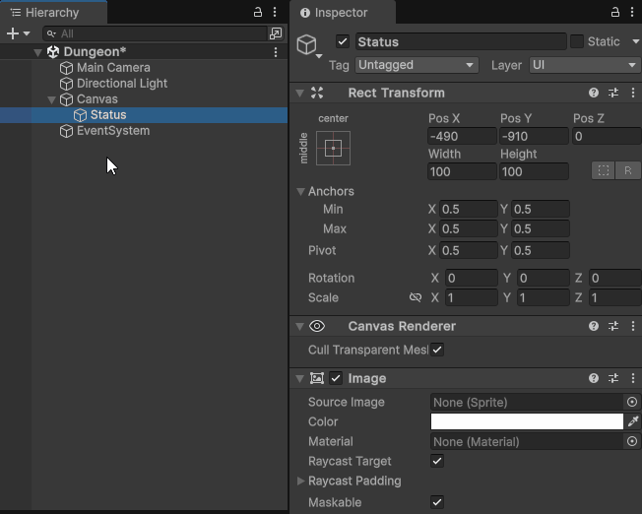Click the white Color swatch field

click(x=527, y=421)
